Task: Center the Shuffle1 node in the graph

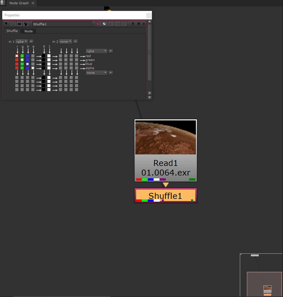Action: coord(13,24)
